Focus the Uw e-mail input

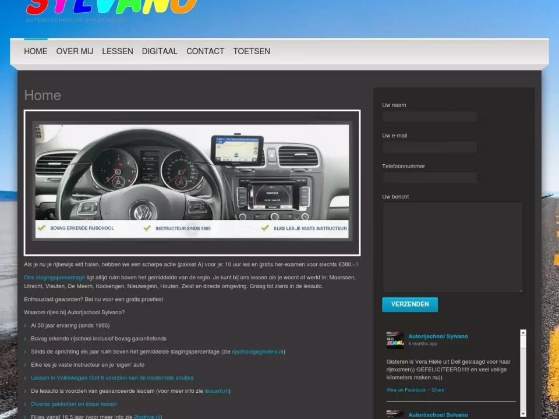[x=430, y=147]
